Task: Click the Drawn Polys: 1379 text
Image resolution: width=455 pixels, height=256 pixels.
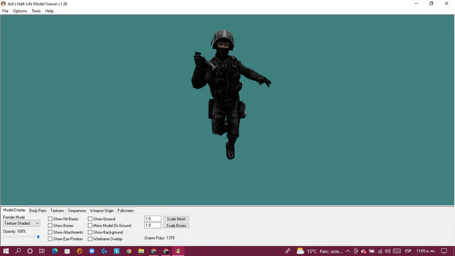Action: coord(160,238)
